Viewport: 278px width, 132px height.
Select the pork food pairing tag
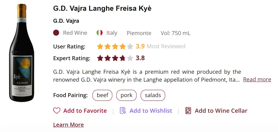tap(126, 95)
